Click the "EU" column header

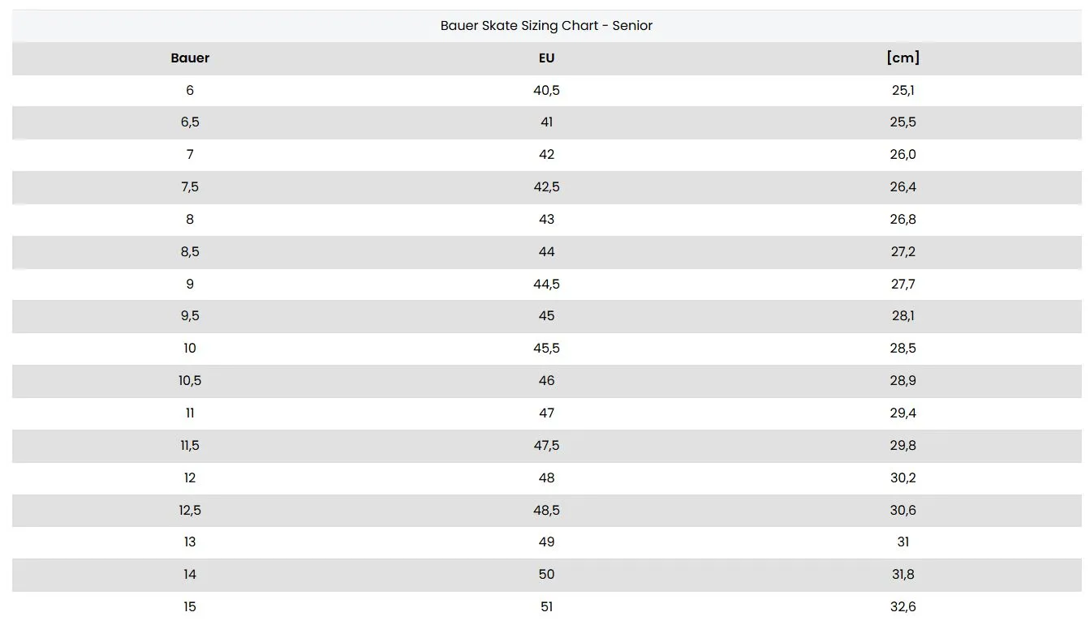(x=546, y=58)
